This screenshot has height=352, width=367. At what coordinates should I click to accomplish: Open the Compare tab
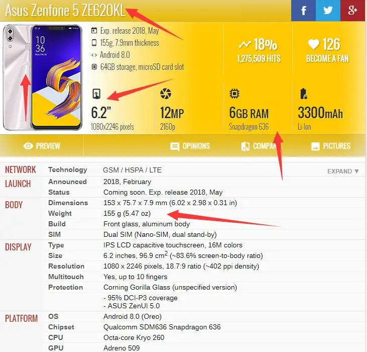[259, 146]
